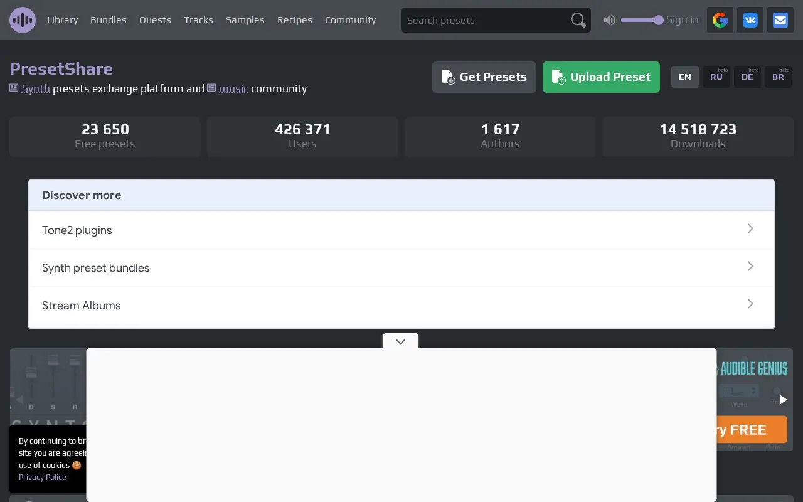Open the Library menu
This screenshot has height=502, width=803.
[63, 20]
